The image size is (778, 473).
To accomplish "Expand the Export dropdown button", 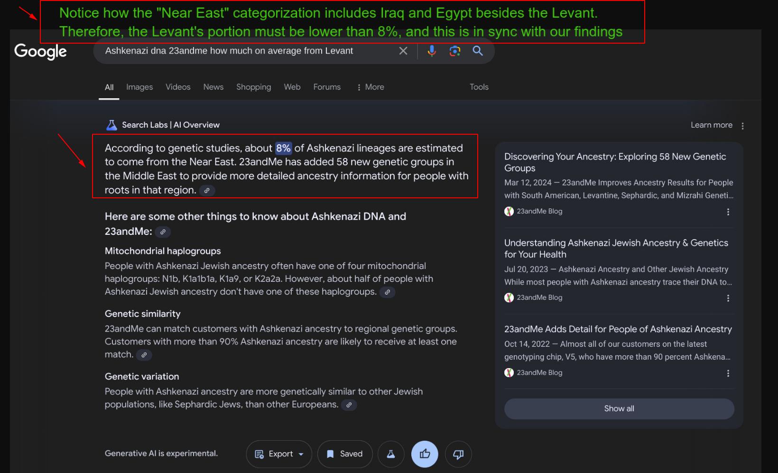I will click(x=279, y=454).
